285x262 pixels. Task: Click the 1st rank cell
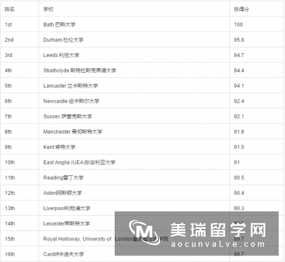click(20, 24)
